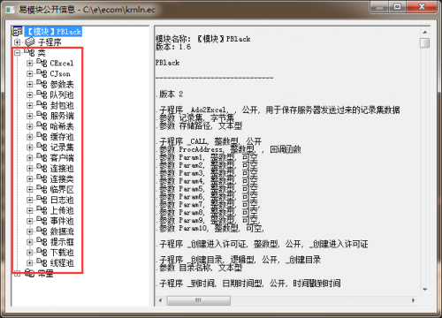This screenshot has width=442, height=318.
Task: Select the 上传池 class label
Action: [62, 210]
